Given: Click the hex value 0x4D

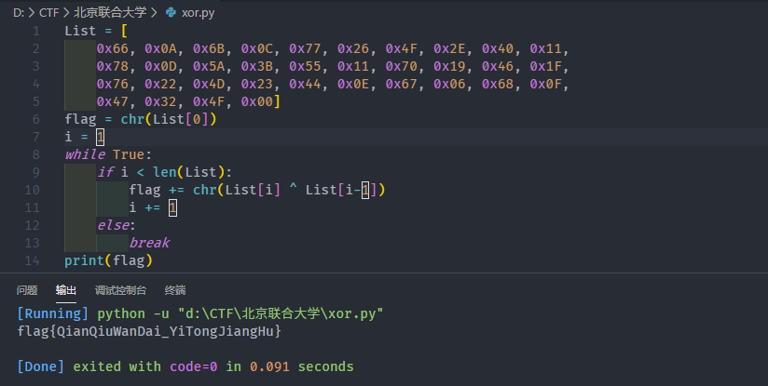Looking at the screenshot, I should click(209, 84).
